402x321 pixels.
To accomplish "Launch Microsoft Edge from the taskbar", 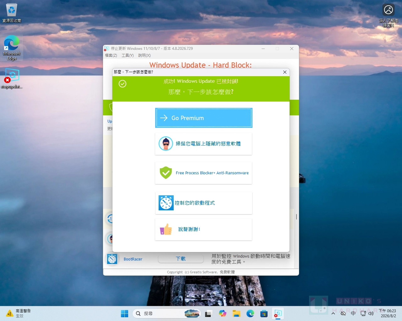I will pyautogui.click(x=250, y=313).
